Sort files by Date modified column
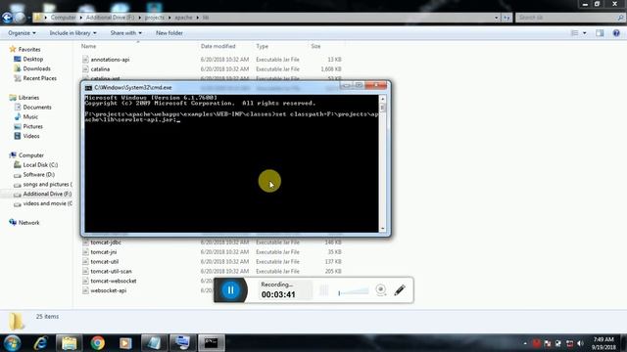Screen dimensions: 627x352 217,46
